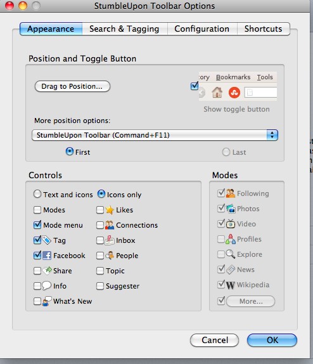This screenshot has width=313, height=364.
Task: Enable the Suggester checkbox
Action: coord(100,286)
